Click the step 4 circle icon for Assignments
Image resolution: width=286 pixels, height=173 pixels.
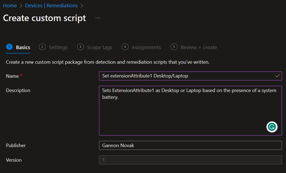[125, 47]
